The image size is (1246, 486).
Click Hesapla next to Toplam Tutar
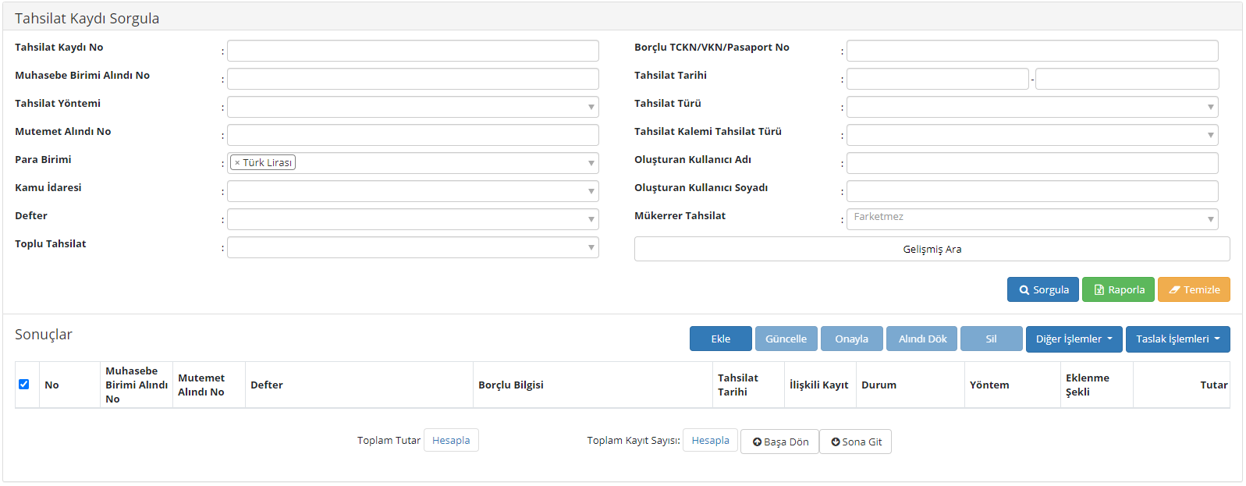[x=451, y=440]
